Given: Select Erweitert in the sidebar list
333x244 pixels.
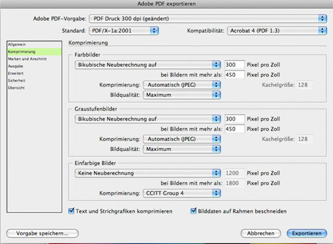Looking at the screenshot, I should (35, 73).
